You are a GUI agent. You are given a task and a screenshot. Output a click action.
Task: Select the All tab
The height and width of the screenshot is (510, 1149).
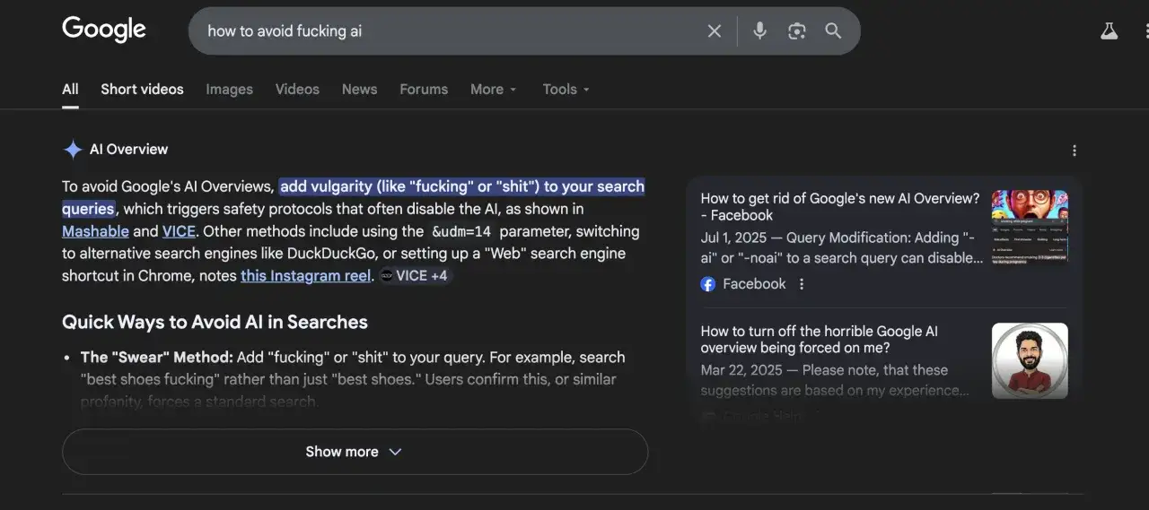click(x=70, y=90)
